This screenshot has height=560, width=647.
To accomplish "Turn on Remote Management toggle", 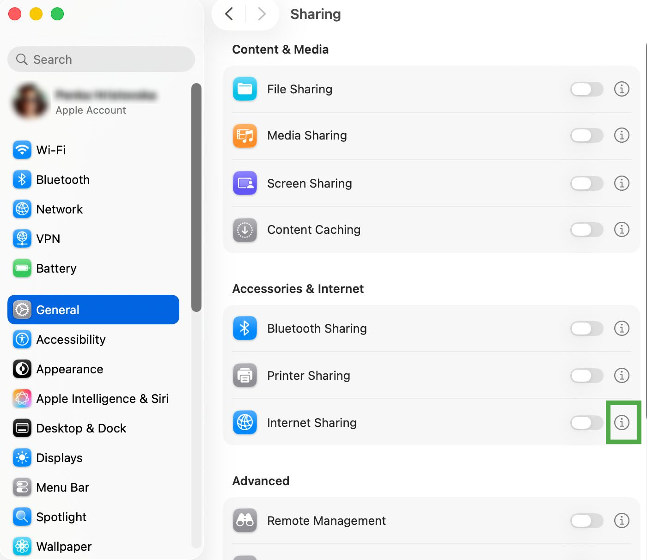I will pyautogui.click(x=587, y=521).
